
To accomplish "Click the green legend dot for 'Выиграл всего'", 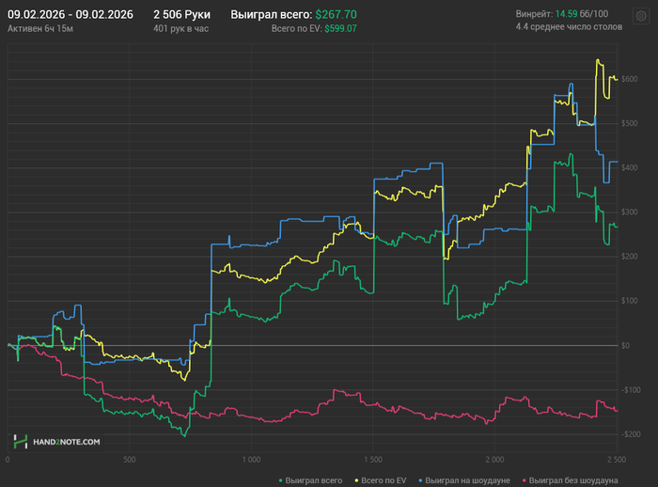I will coord(281,480).
